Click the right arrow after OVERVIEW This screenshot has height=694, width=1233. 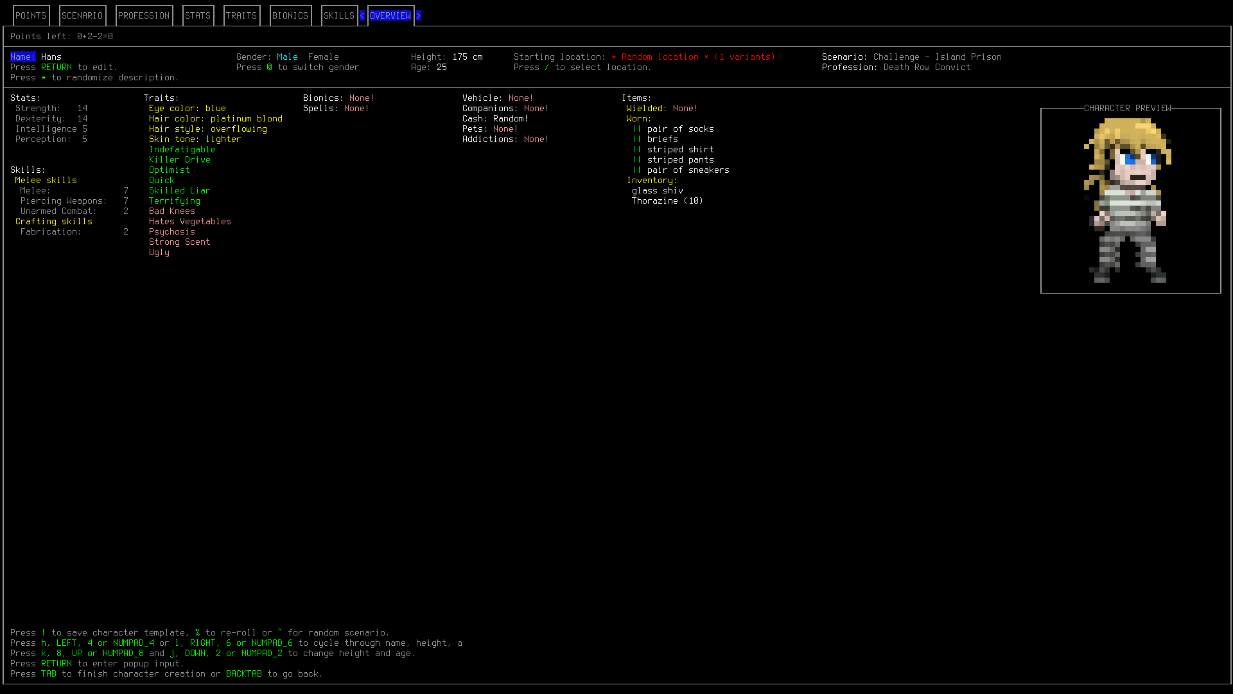pyautogui.click(x=419, y=15)
